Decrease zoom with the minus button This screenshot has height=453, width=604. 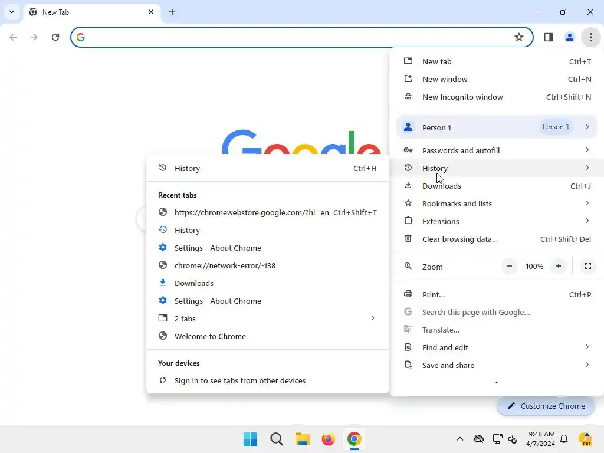point(509,266)
